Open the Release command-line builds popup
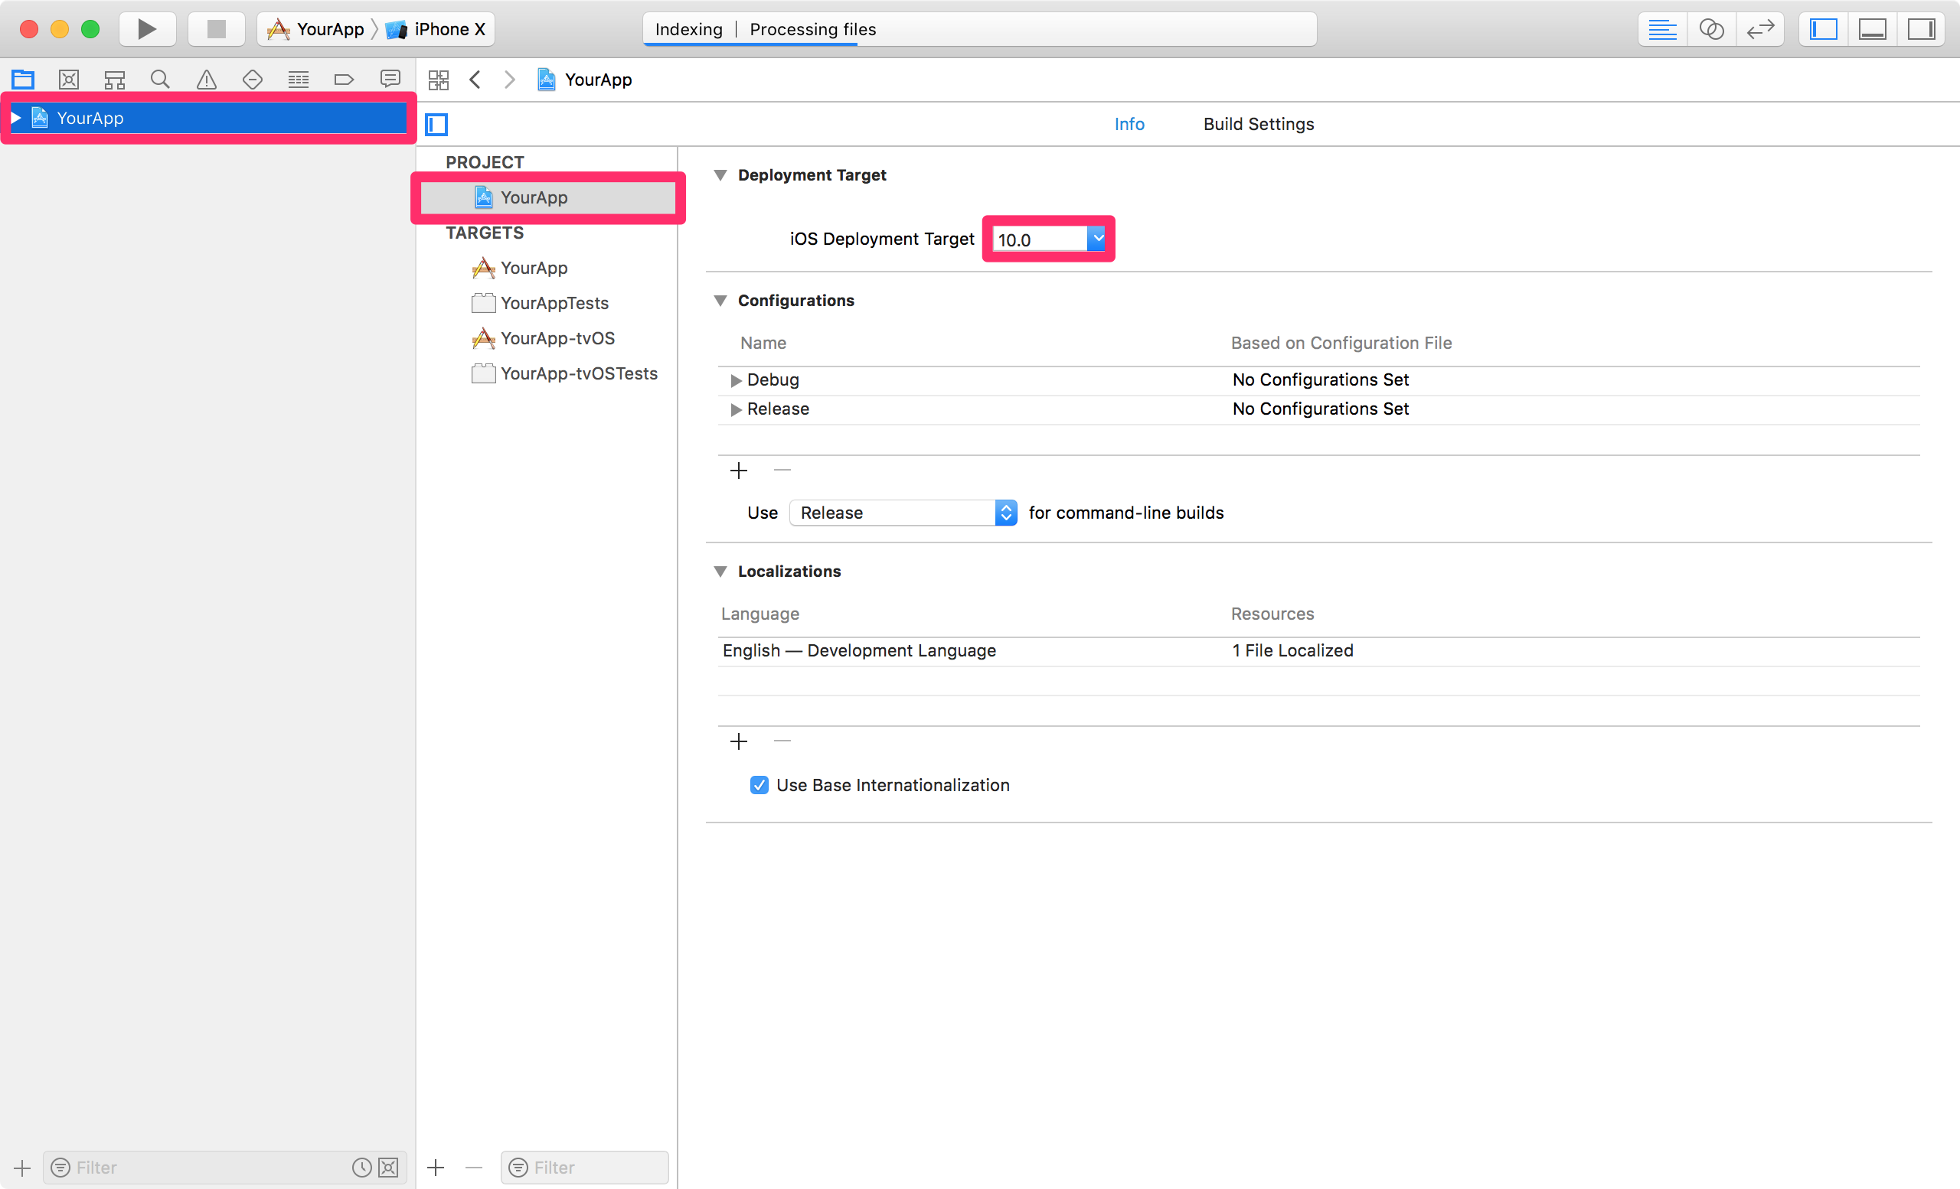Image resolution: width=1960 pixels, height=1189 pixels. click(903, 513)
